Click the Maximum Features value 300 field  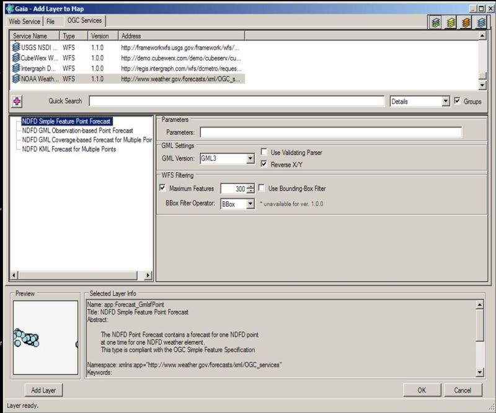point(234,189)
